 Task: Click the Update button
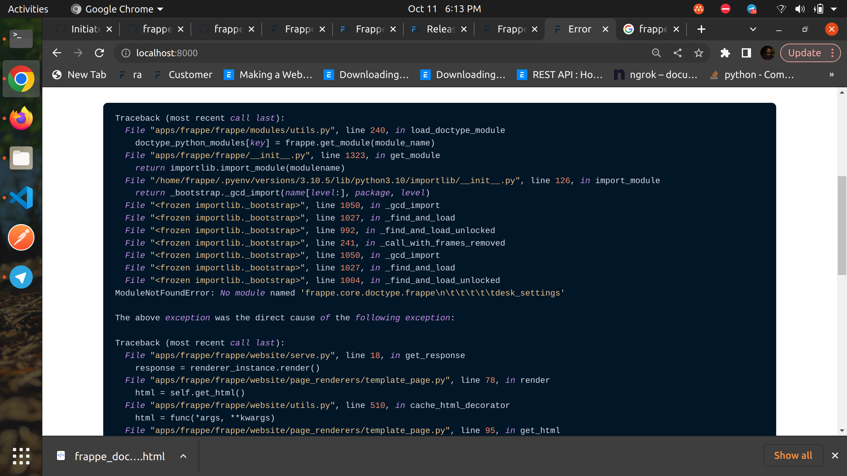[x=804, y=53]
